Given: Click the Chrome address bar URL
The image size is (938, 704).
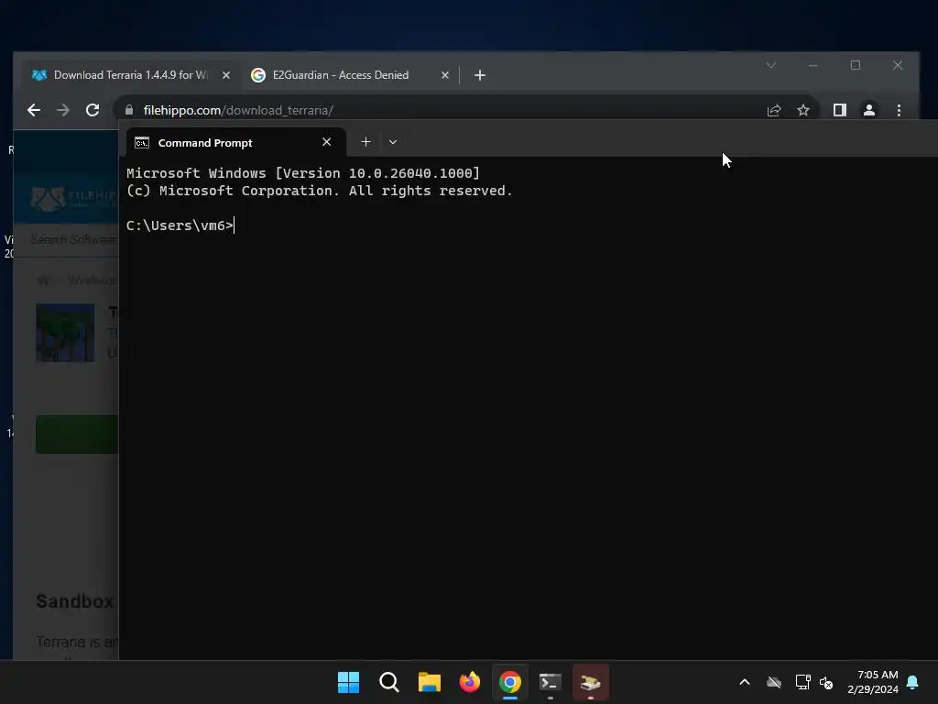Looking at the screenshot, I should (238, 110).
